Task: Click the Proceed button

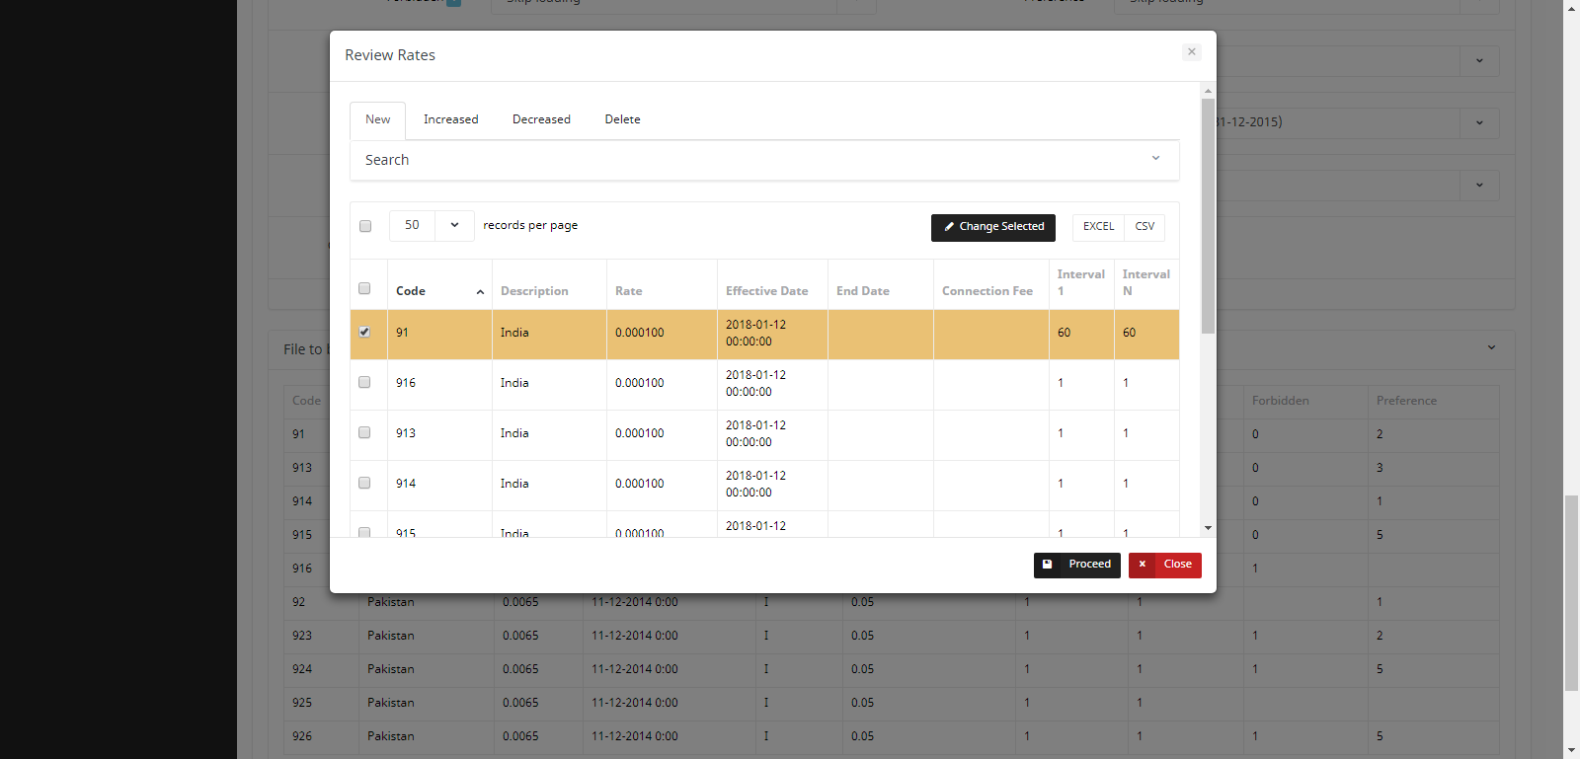Action: point(1077,565)
